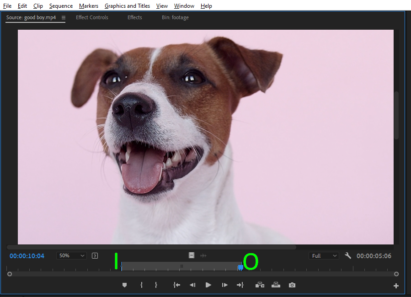Click the Insert edit icon
The image size is (411, 297).
coord(260,285)
